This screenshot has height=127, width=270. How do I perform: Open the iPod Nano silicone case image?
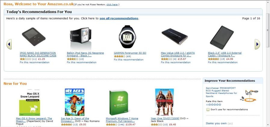pos(34,37)
